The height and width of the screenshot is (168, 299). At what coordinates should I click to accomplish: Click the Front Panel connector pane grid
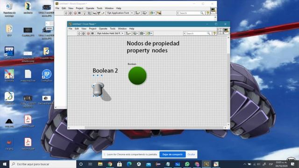click(220, 31)
